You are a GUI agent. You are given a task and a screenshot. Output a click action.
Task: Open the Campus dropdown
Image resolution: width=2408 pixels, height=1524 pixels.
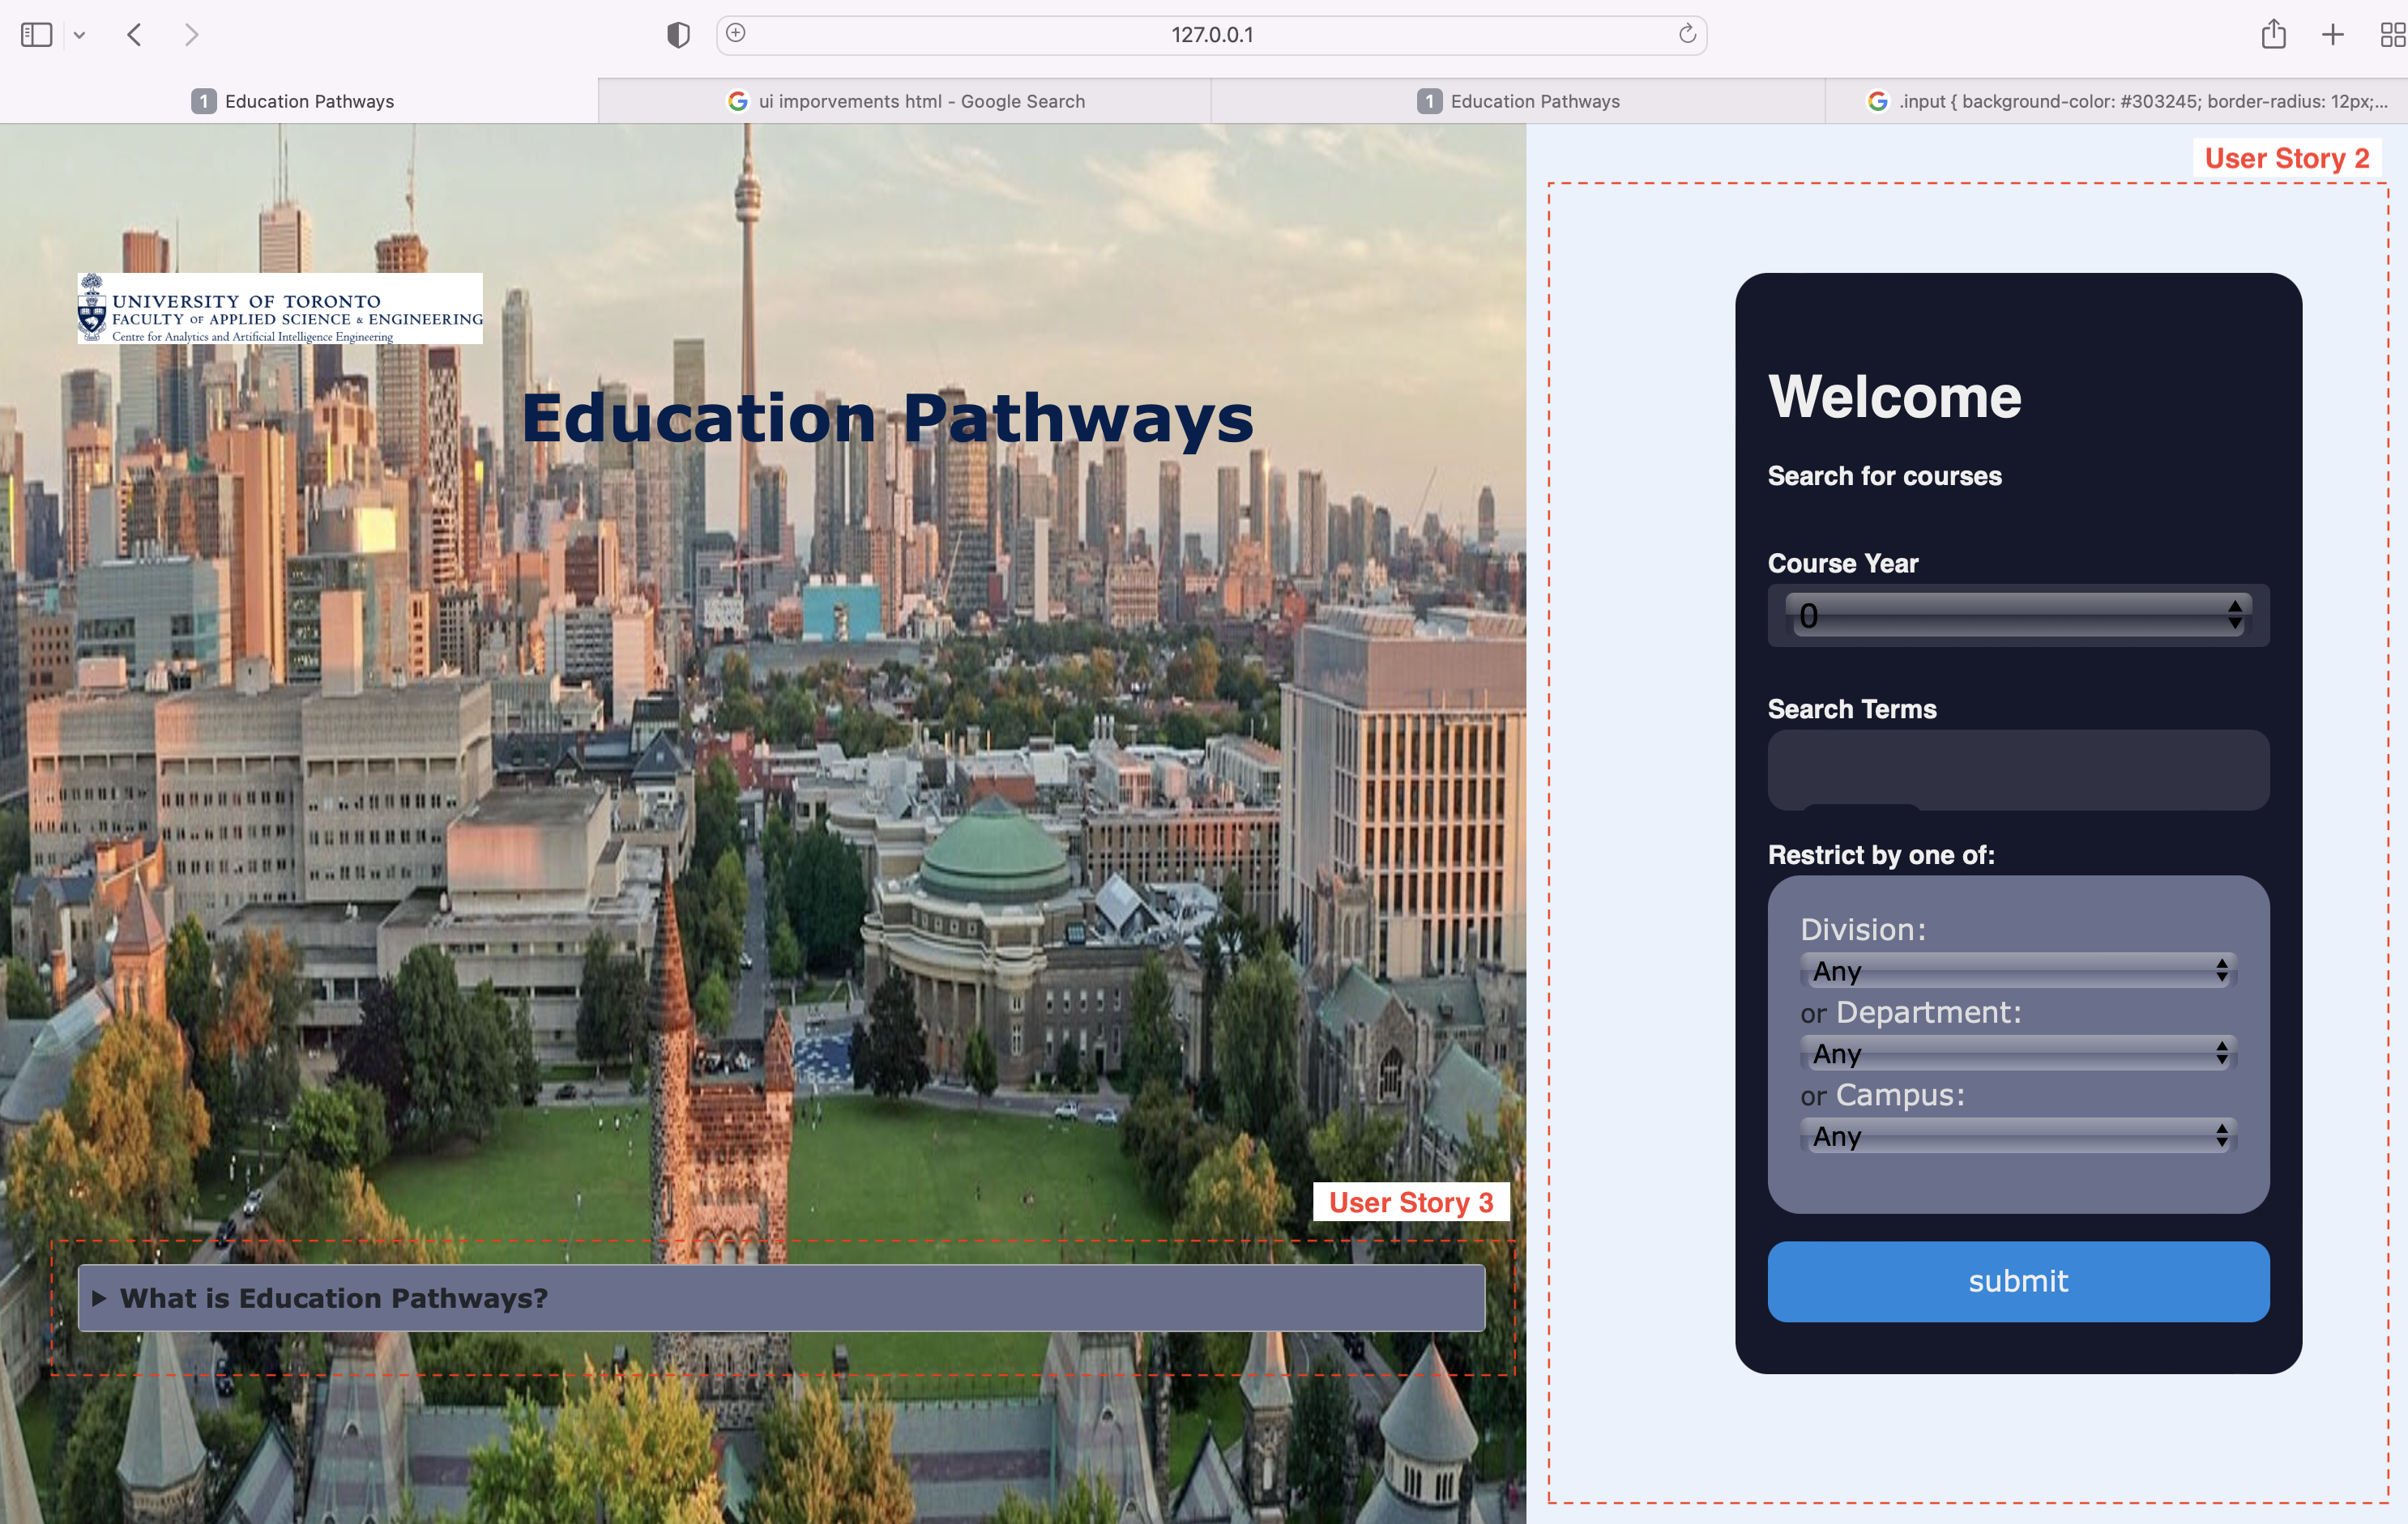click(x=2017, y=1136)
